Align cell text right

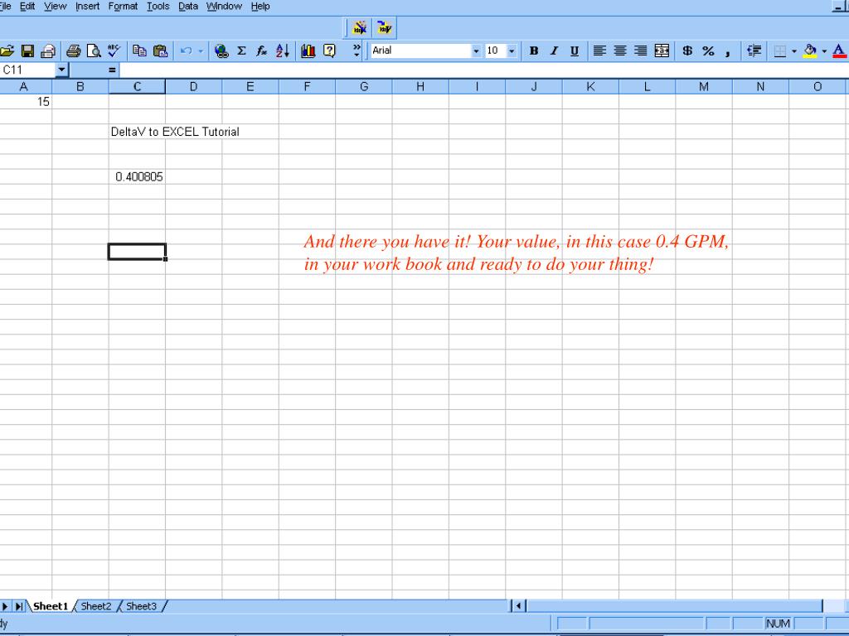pos(641,51)
